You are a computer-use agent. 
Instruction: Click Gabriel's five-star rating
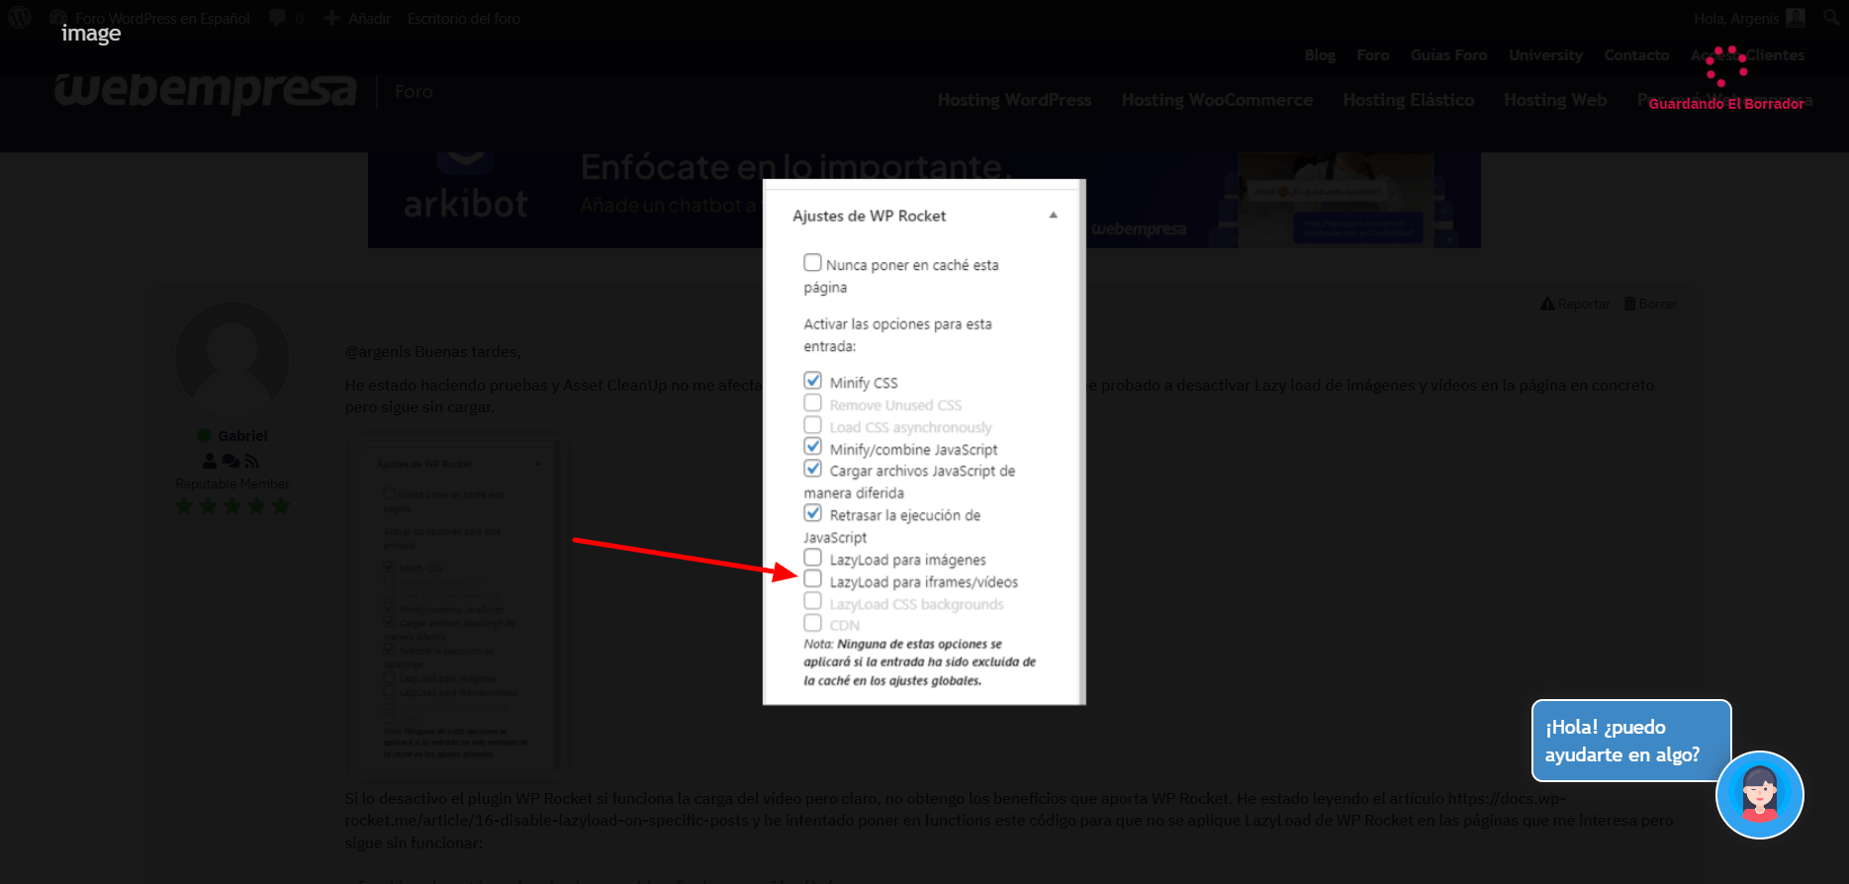(x=232, y=506)
